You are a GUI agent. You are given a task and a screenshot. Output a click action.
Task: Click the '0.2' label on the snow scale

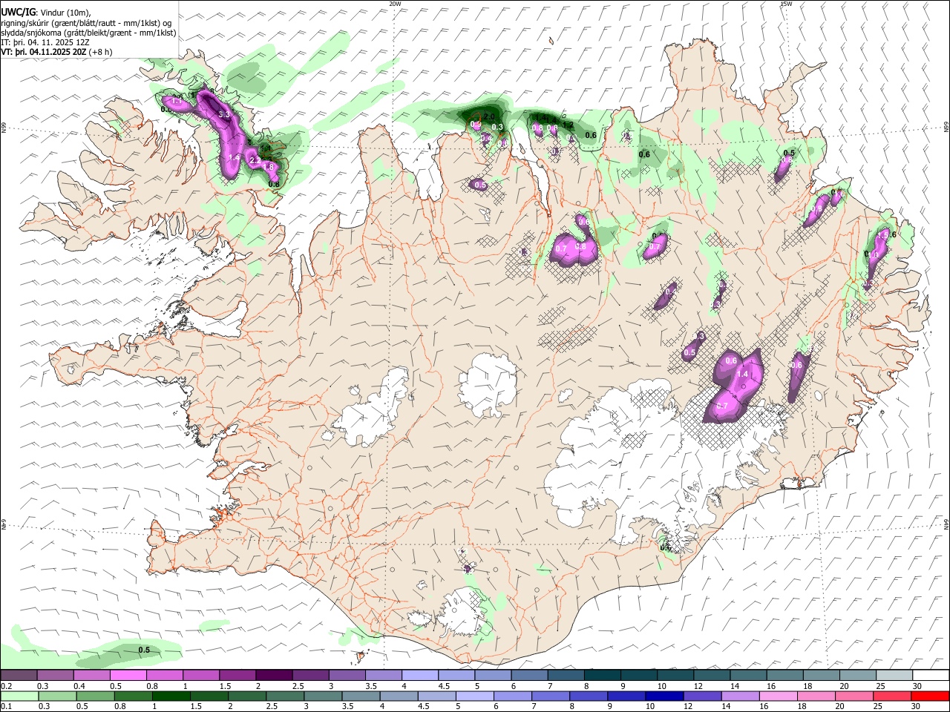pyautogui.click(x=5, y=686)
